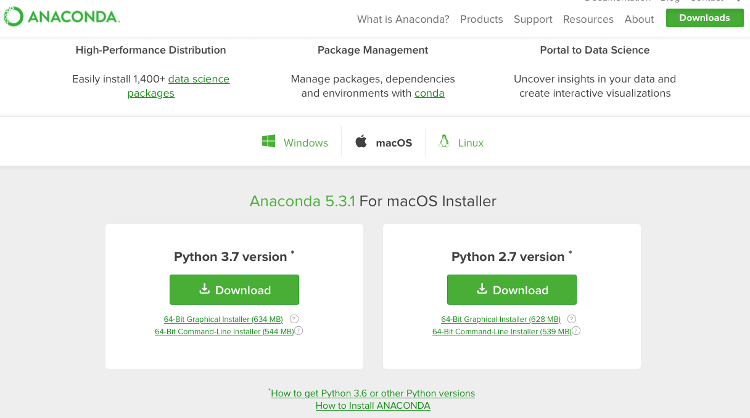
Task: Open How to Install ANACONDA link
Action: (373, 406)
